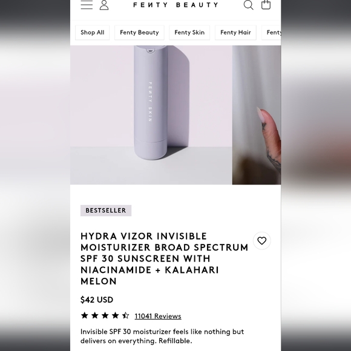Open the shopping bag icon
Viewport: 351px width, 351px height.
coord(266,5)
